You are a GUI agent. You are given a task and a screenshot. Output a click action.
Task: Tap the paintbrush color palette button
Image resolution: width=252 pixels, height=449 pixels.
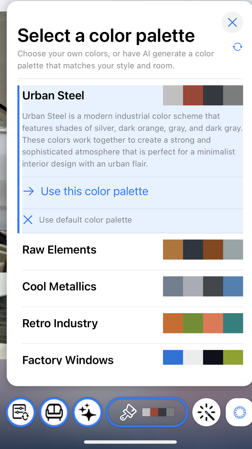coord(147,412)
